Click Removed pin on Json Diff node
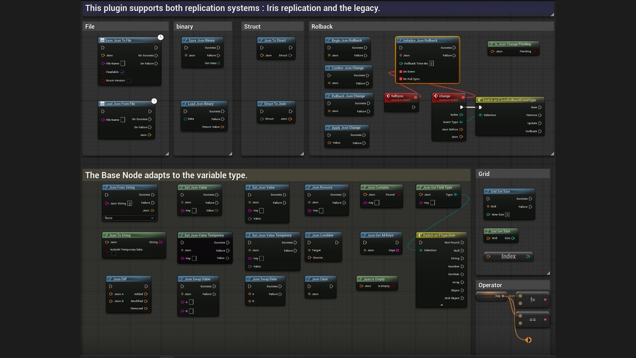 tap(146, 308)
